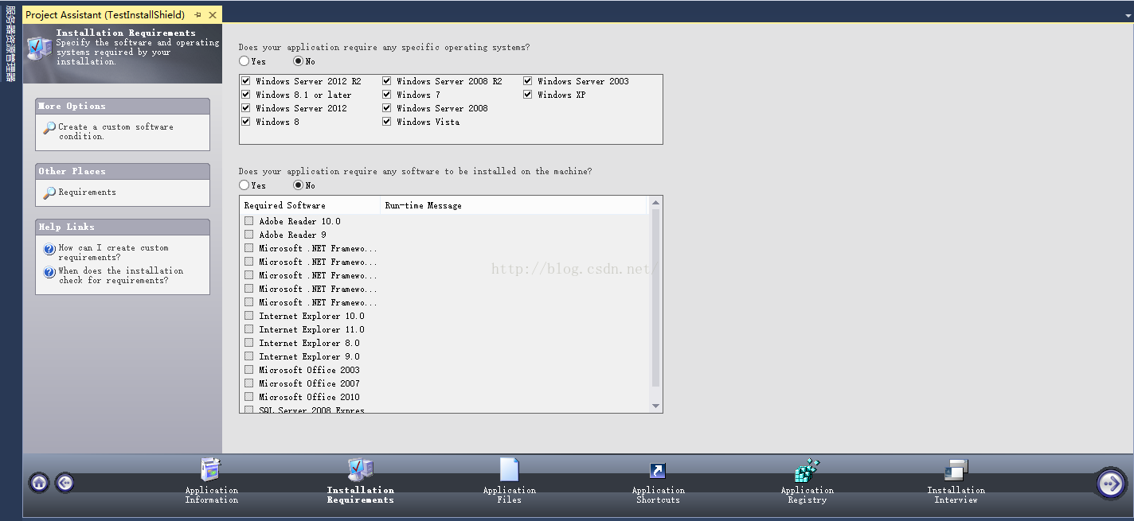Uncheck Windows 8.1 or later
This screenshot has width=1134, height=521.
[x=246, y=95]
